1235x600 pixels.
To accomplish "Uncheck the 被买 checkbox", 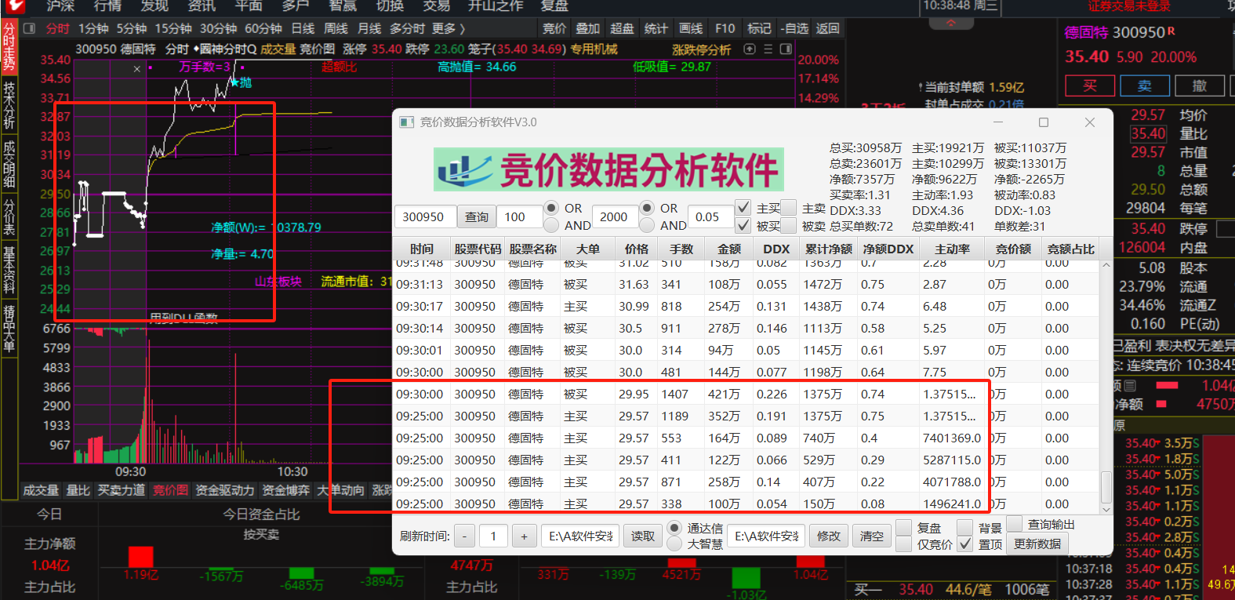I will tap(743, 226).
